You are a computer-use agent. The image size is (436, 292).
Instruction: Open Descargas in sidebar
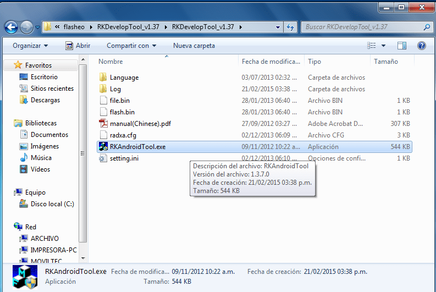coord(40,100)
